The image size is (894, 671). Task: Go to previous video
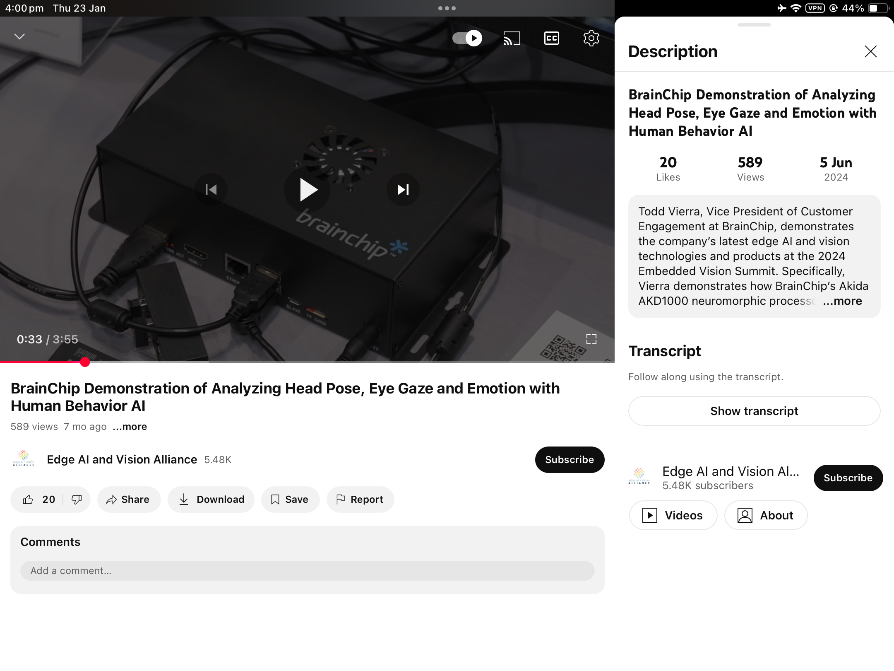coord(211,190)
